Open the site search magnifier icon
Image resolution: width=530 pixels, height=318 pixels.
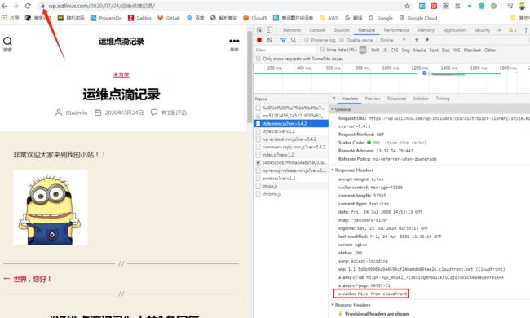7,42
